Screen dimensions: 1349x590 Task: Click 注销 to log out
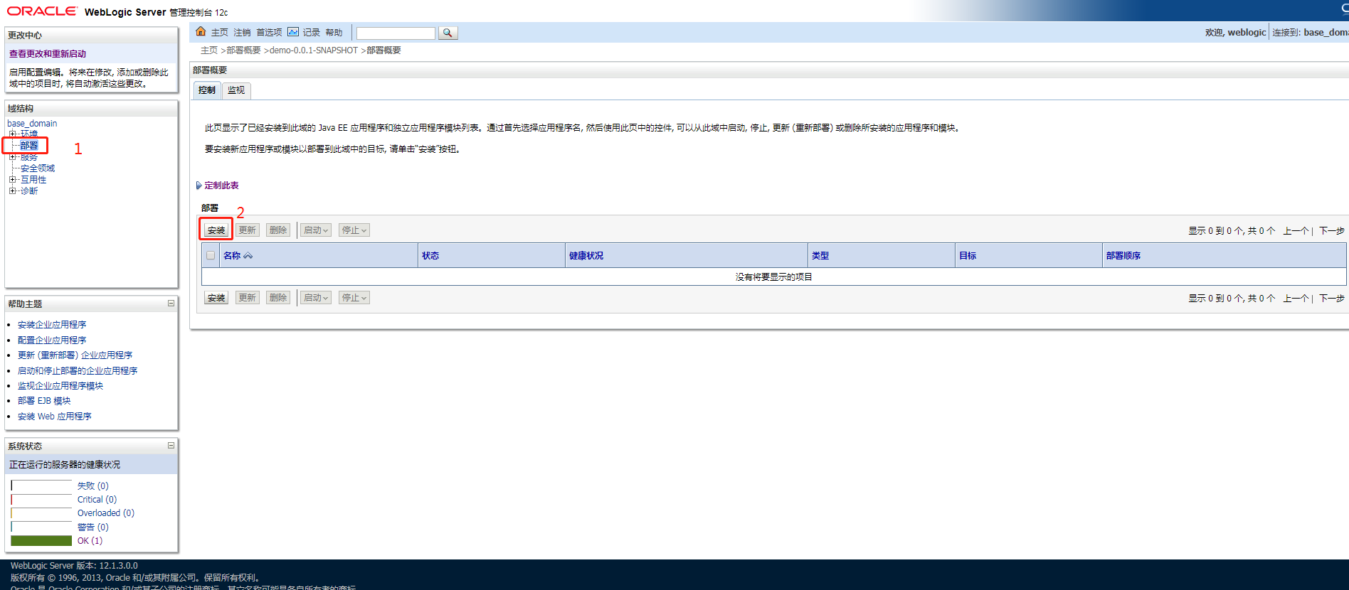tap(242, 33)
